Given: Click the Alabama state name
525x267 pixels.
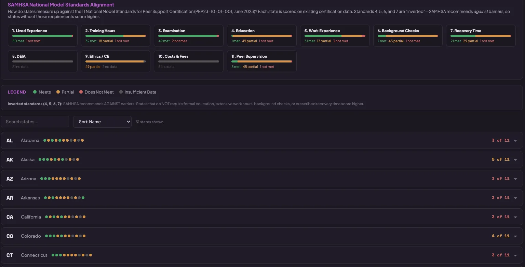Looking at the screenshot, I should [30, 140].
